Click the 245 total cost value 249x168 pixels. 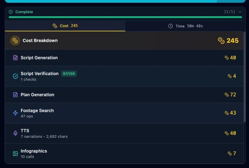(232, 41)
